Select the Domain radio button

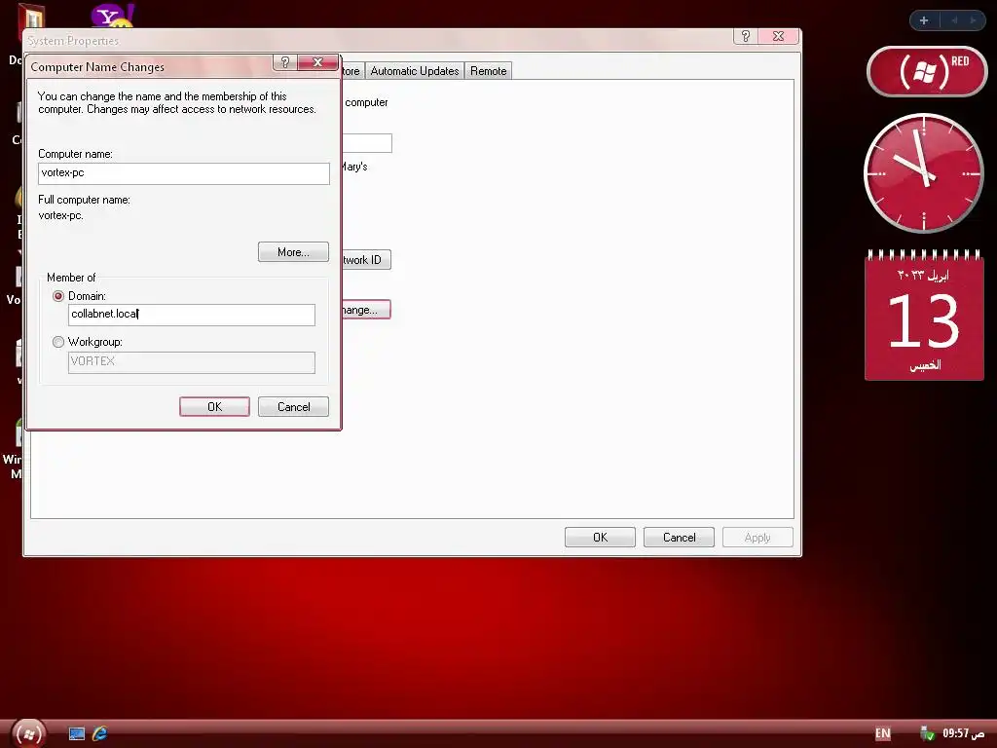click(x=58, y=296)
